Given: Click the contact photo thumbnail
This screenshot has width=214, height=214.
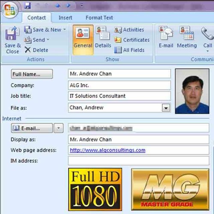Looking at the screenshot, I should pos(192,91).
